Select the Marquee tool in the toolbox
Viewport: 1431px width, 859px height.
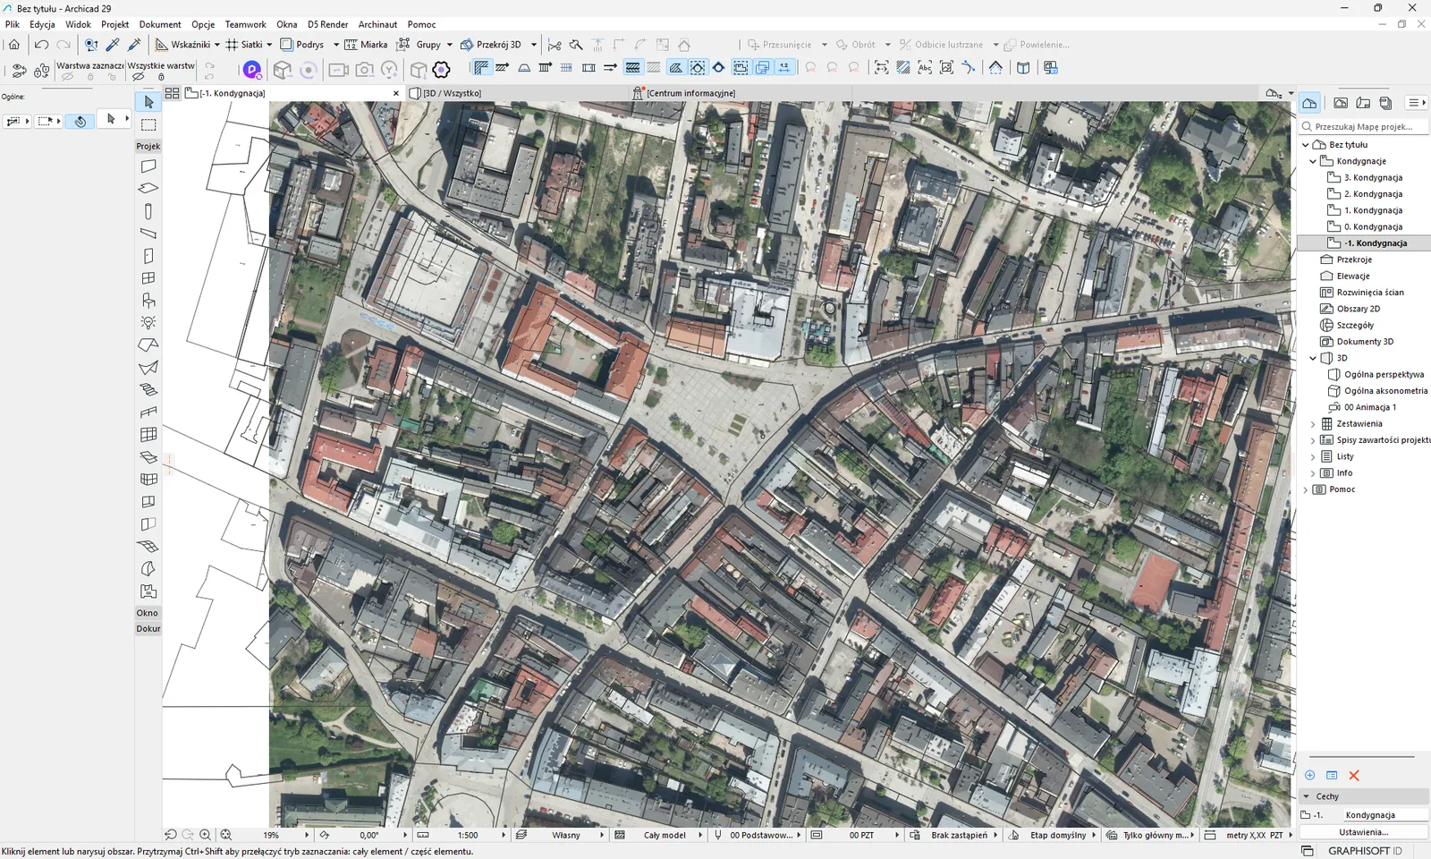(148, 124)
